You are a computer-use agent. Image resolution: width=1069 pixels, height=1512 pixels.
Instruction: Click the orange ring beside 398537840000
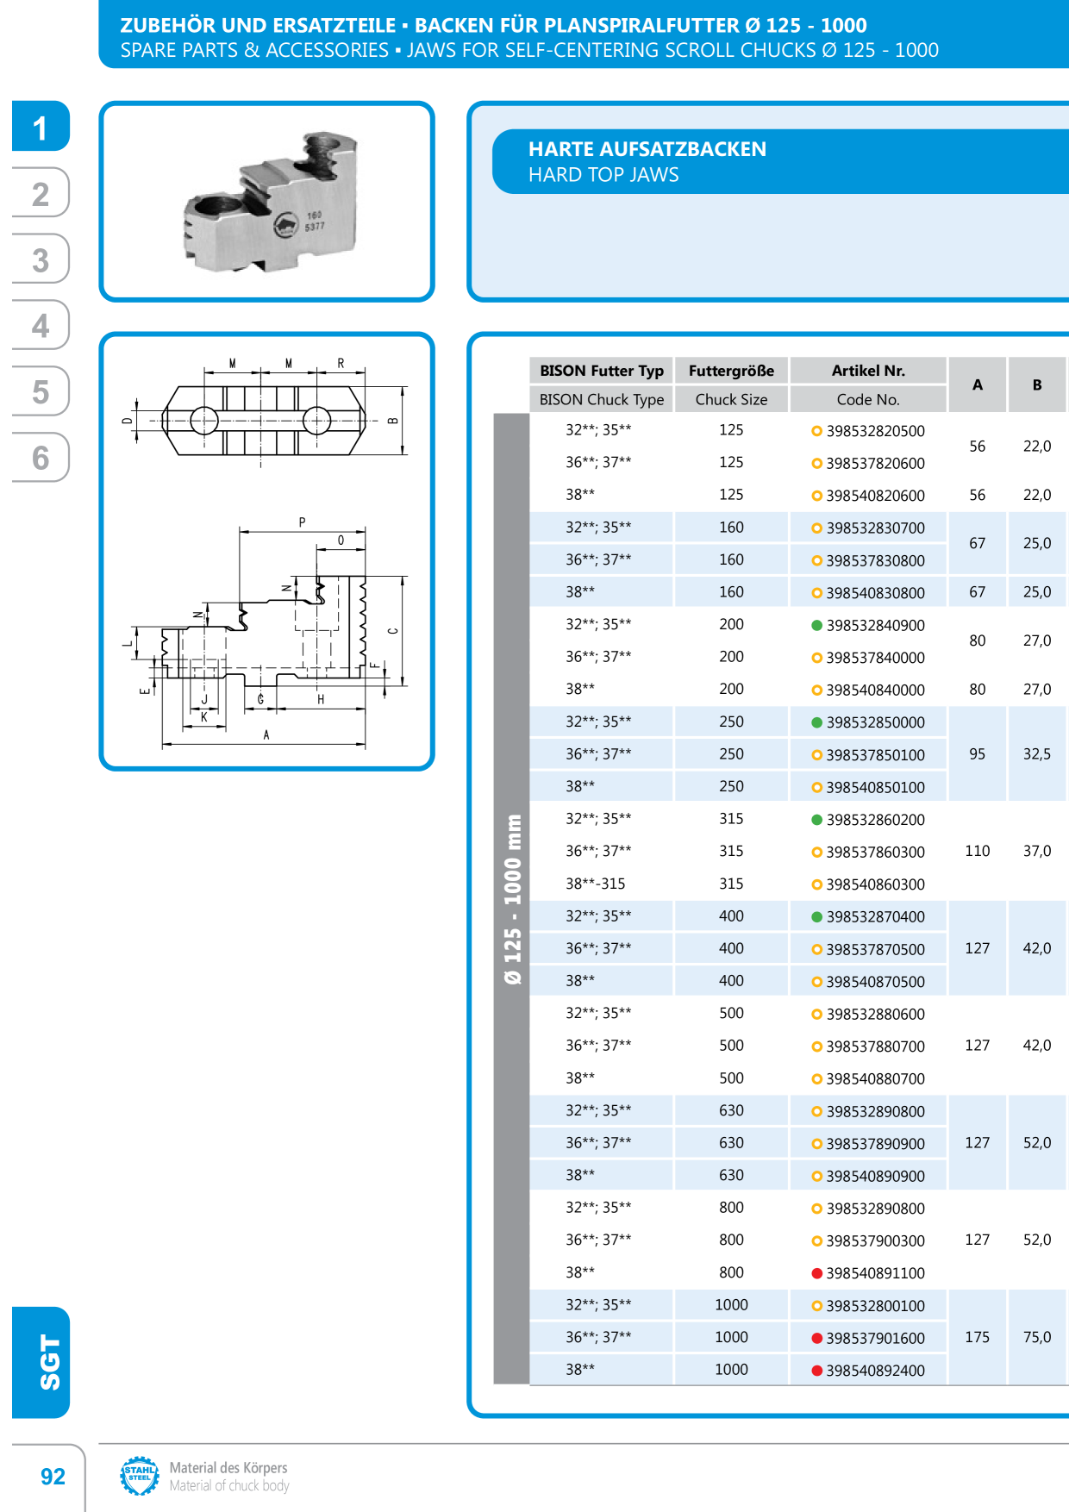816,658
